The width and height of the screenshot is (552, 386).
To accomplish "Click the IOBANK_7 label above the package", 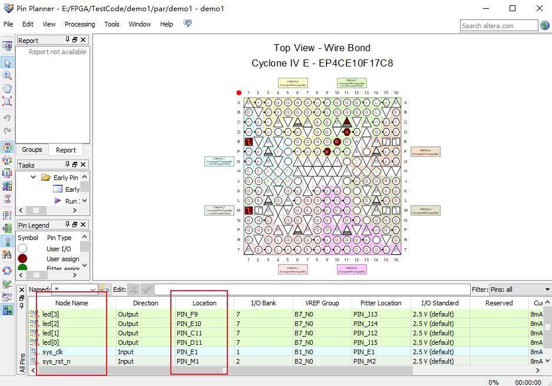I will (352, 83).
